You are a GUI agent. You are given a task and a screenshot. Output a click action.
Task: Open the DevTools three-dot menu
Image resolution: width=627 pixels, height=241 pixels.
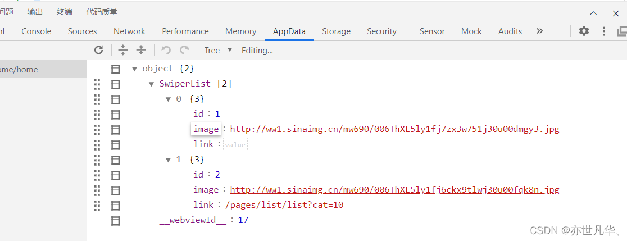pyautogui.click(x=604, y=31)
